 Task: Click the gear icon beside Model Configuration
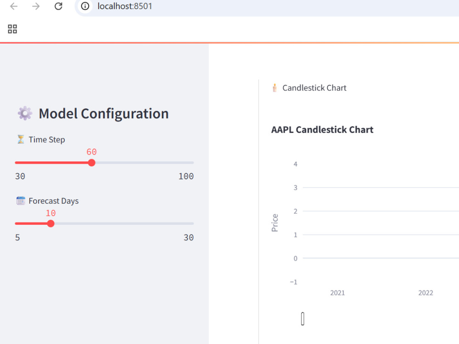click(25, 113)
